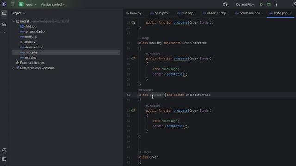Click the Scratches and Consoles label
Image resolution: width=296 pixels, height=166 pixels.
37,68
